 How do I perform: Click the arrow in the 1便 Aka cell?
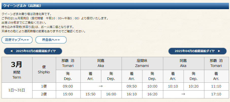click(x=101, y=86)
